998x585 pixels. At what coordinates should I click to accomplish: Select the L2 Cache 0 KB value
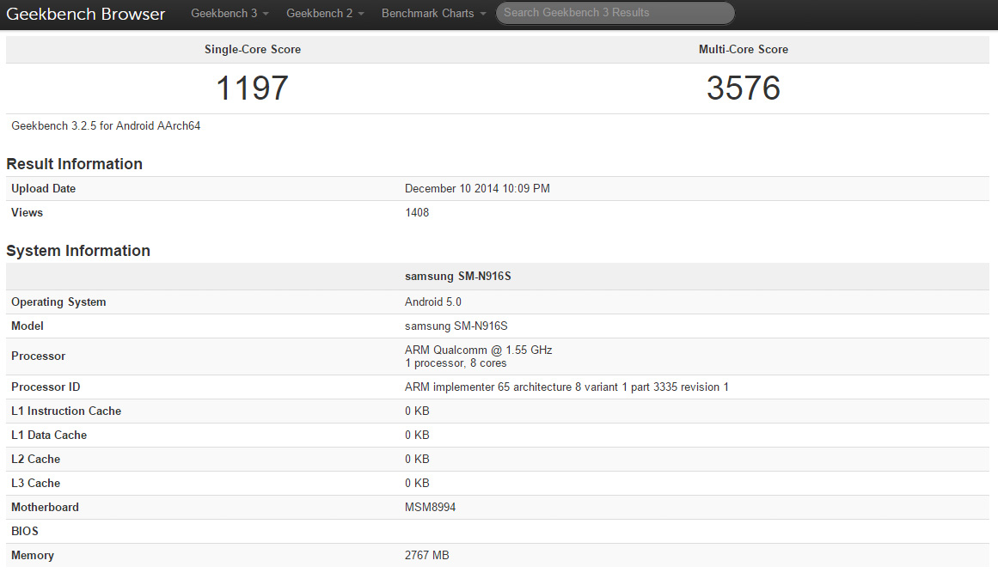pos(417,459)
